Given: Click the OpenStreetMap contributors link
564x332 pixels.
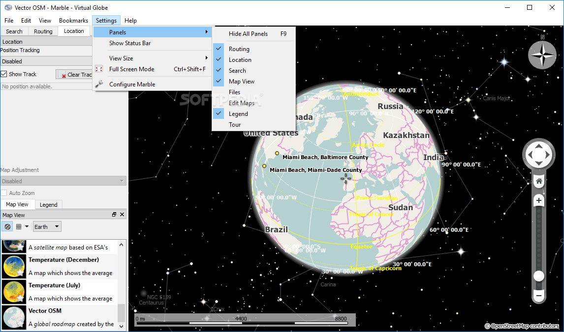Looking at the screenshot, I should click(x=522, y=326).
